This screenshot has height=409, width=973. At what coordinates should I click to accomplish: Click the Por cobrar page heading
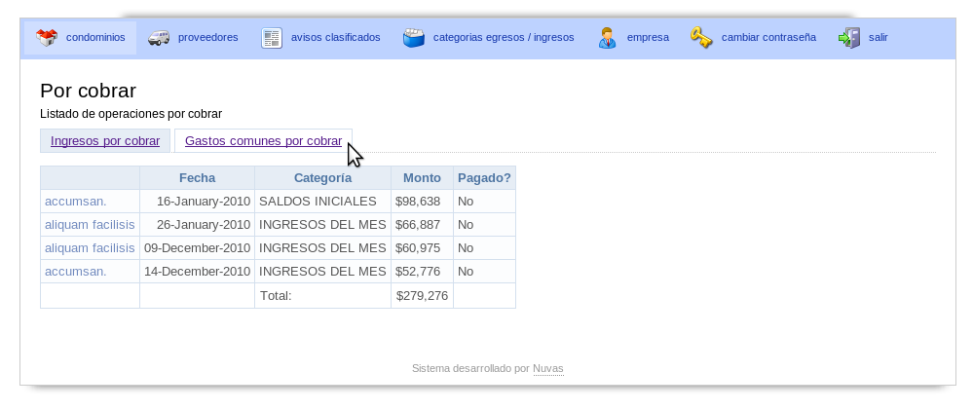[x=88, y=91]
